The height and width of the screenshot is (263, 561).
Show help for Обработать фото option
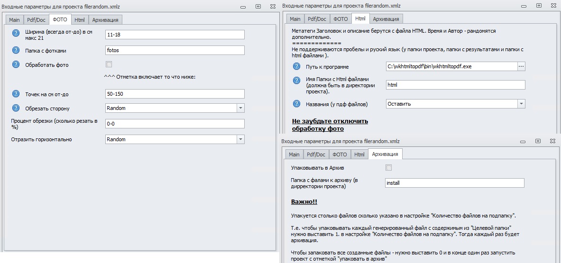(16, 64)
